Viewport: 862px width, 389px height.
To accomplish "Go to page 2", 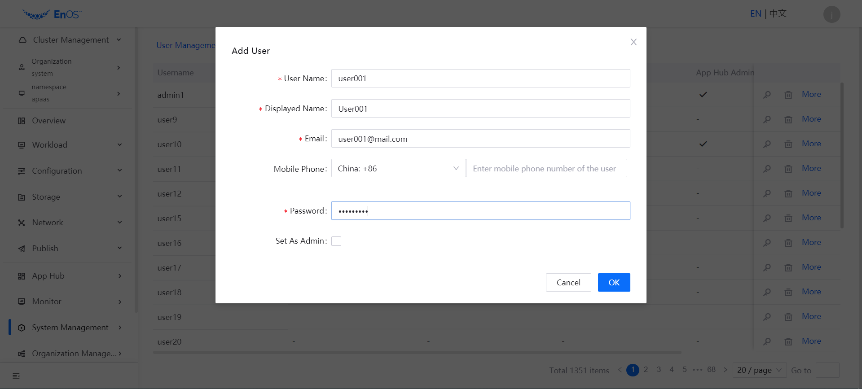I will 646,370.
